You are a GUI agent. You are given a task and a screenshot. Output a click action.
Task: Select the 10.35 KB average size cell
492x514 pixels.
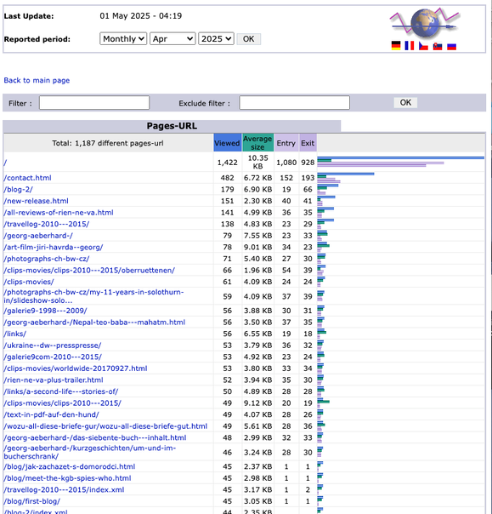(258, 163)
